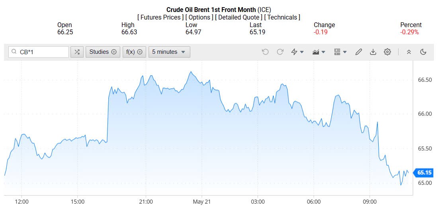Viewport: 438px width, 206px height.
Task: Collapse the toolbar with double chevron
Action: pos(409,52)
